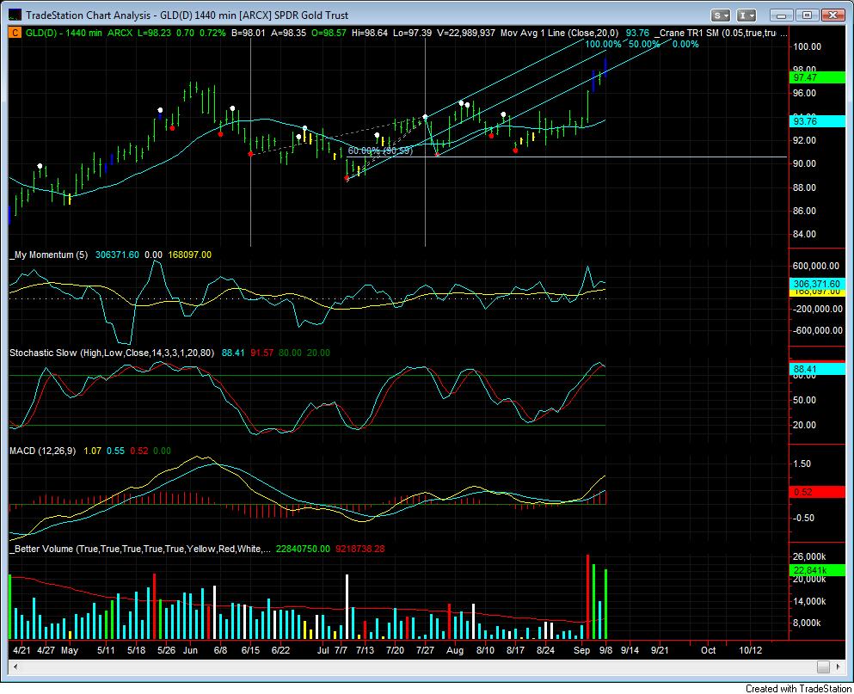Click the horizontal scrollbar thumb at right

(x=824, y=666)
